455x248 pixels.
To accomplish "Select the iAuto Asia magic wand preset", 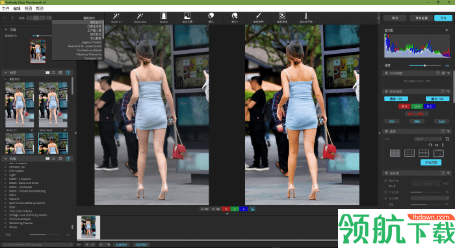I will 140,17.
